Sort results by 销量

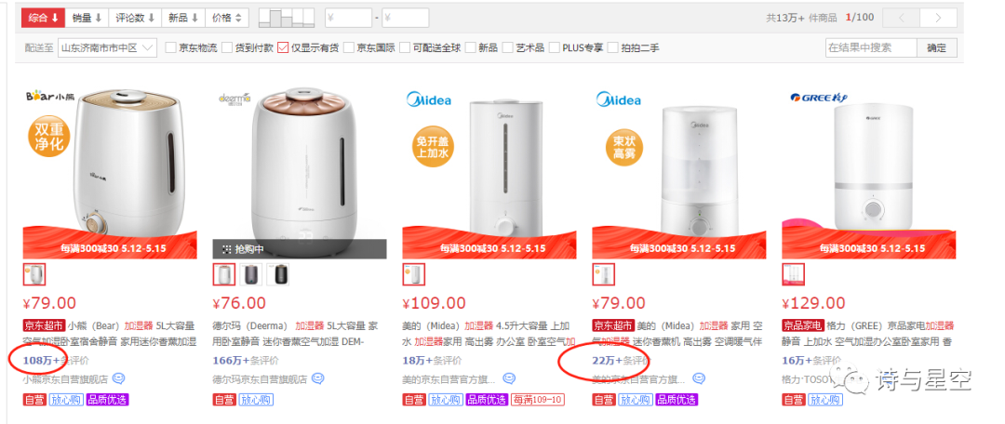pyautogui.click(x=87, y=18)
